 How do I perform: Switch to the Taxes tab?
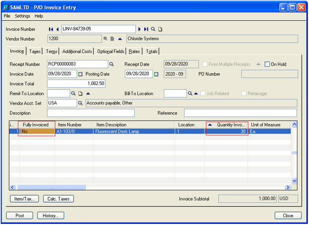(35, 51)
